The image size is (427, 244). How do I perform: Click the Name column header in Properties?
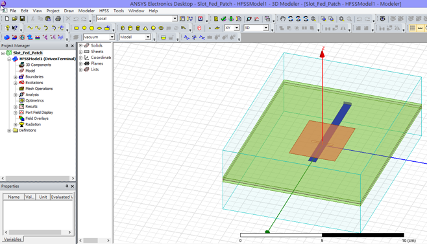point(14,197)
